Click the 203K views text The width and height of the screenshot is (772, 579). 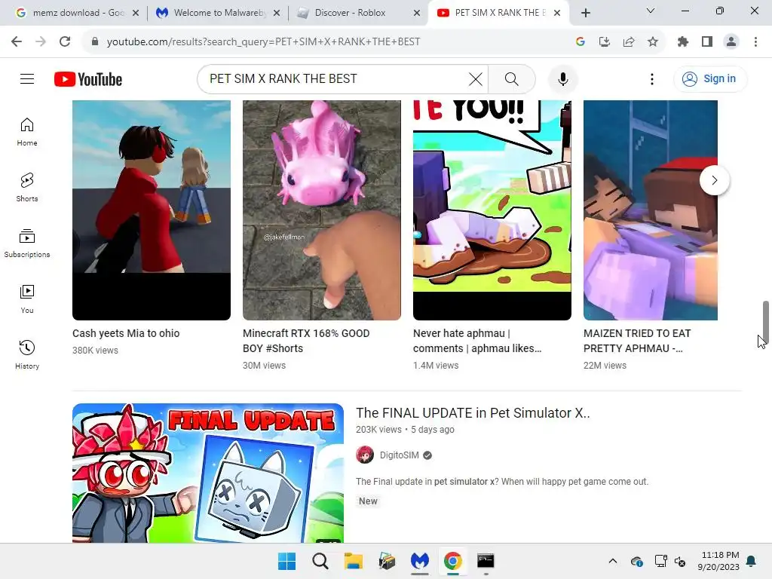tap(378, 429)
